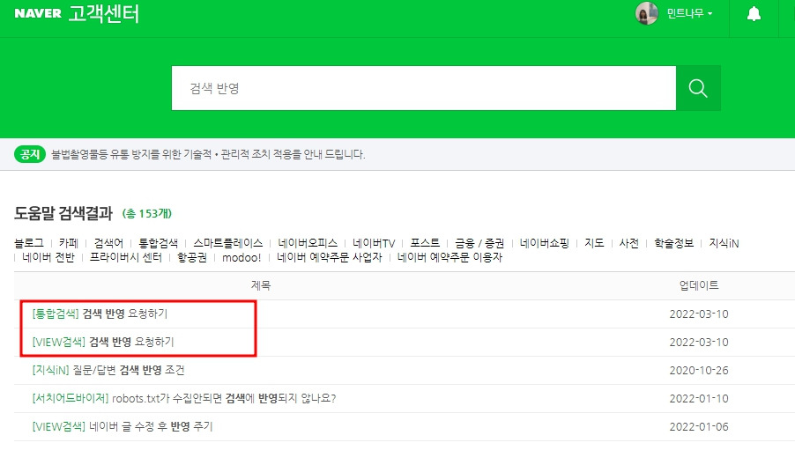Select the 2022-01-06 date cell
The width and height of the screenshot is (795, 465).
(x=699, y=427)
